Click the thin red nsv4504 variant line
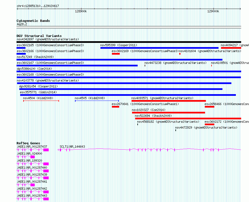The width and height of the screenshot is (249, 202). 41,101
